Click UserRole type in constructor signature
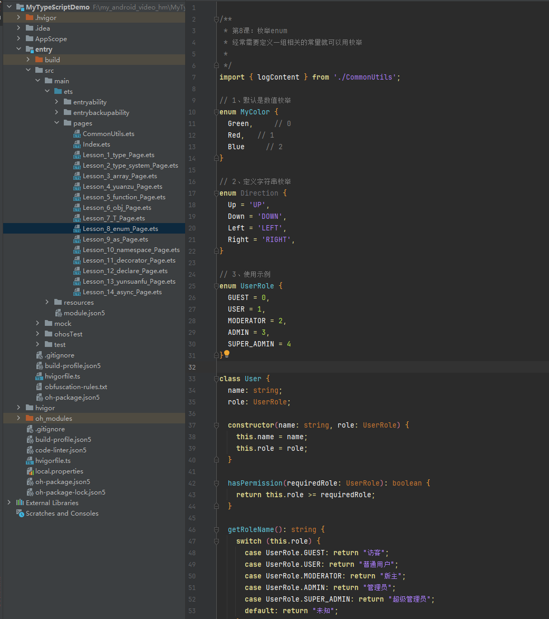 coord(379,425)
